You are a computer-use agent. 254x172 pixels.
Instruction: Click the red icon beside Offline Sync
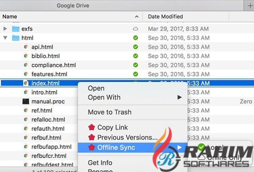[x=92, y=147]
